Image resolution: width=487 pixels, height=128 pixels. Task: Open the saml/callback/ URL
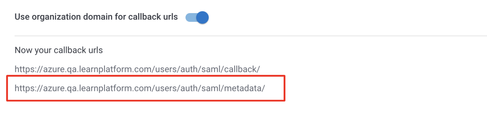(x=137, y=69)
